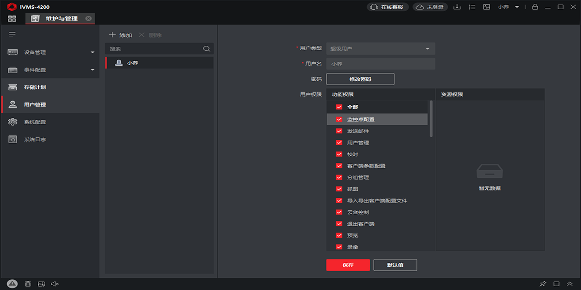
Task: Open 事件配置 event configuration section
Action: pyautogui.click(x=50, y=70)
